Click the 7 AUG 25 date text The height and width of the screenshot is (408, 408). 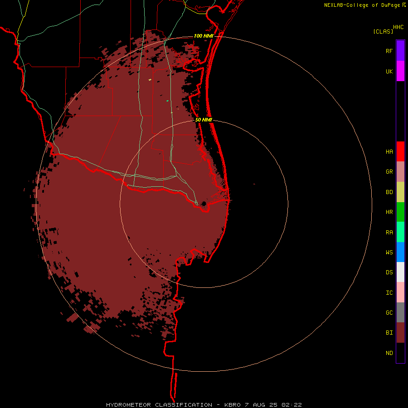(x=261, y=405)
